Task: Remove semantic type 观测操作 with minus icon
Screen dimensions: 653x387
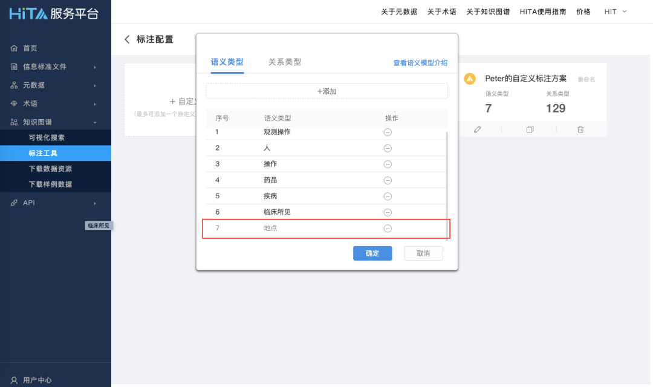Action: (x=388, y=132)
